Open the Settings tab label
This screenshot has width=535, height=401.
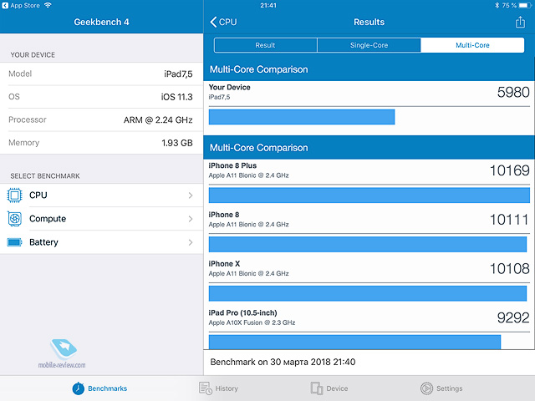pos(450,388)
